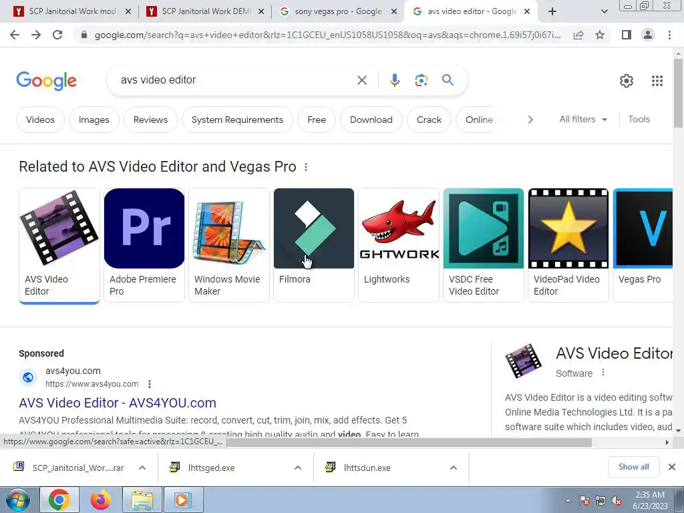This screenshot has height=513, width=684.
Task: Click the muted volume tray icon
Action: pos(617,501)
